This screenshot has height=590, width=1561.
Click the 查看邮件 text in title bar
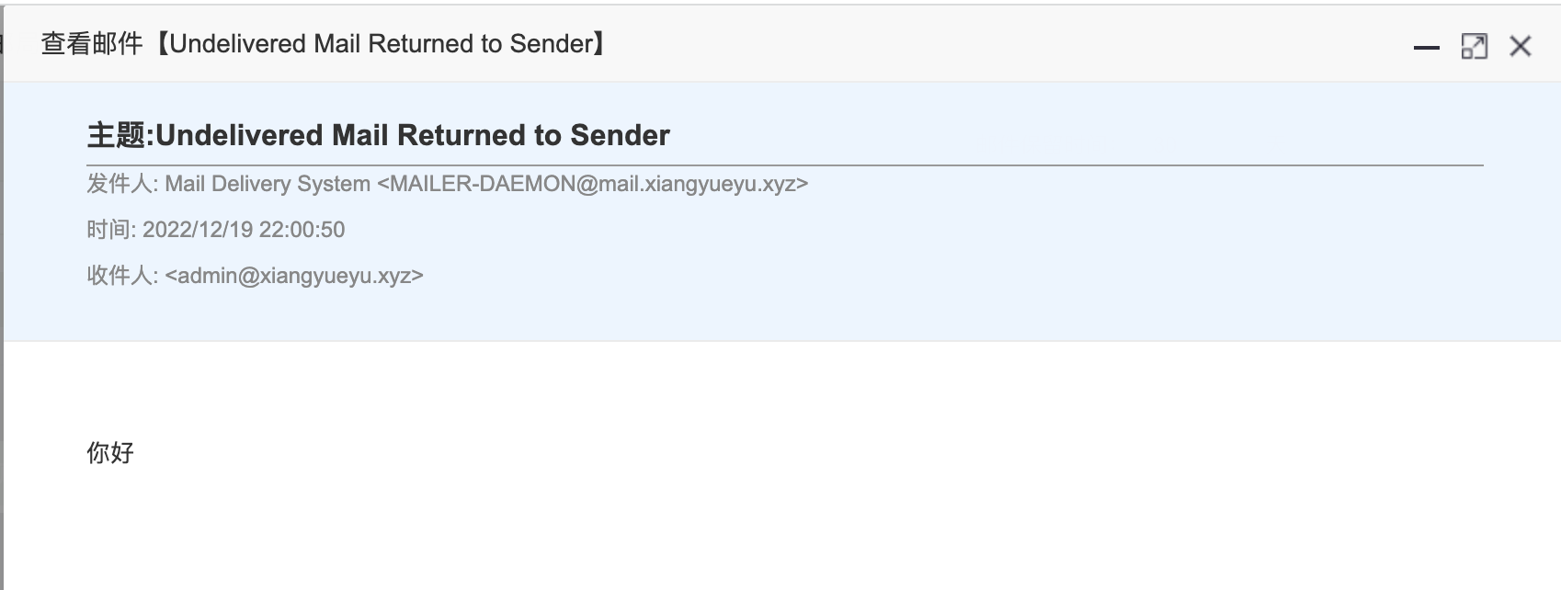point(92,43)
